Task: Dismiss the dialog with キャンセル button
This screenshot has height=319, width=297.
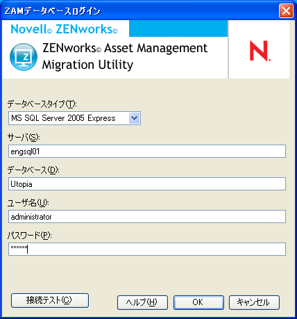Action: 254,302
